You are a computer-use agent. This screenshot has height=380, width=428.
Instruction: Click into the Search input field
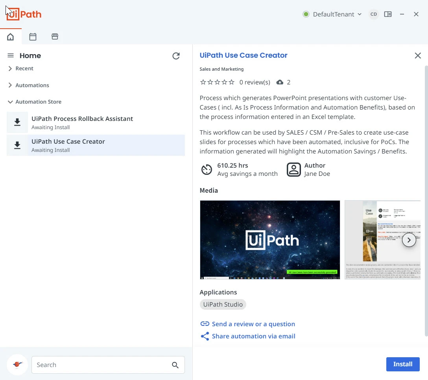tap(108, 365)
